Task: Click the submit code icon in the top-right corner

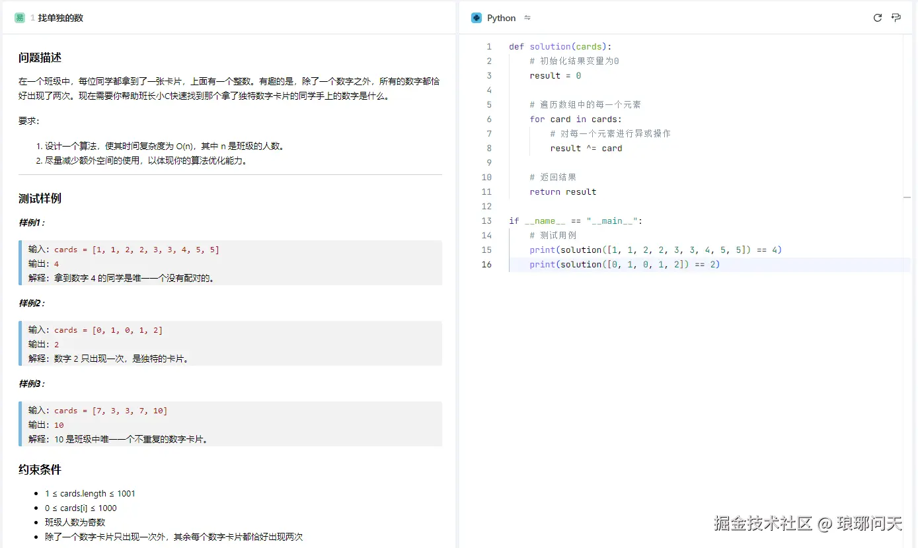Action: pyautogui.click(x=896, y=18)
